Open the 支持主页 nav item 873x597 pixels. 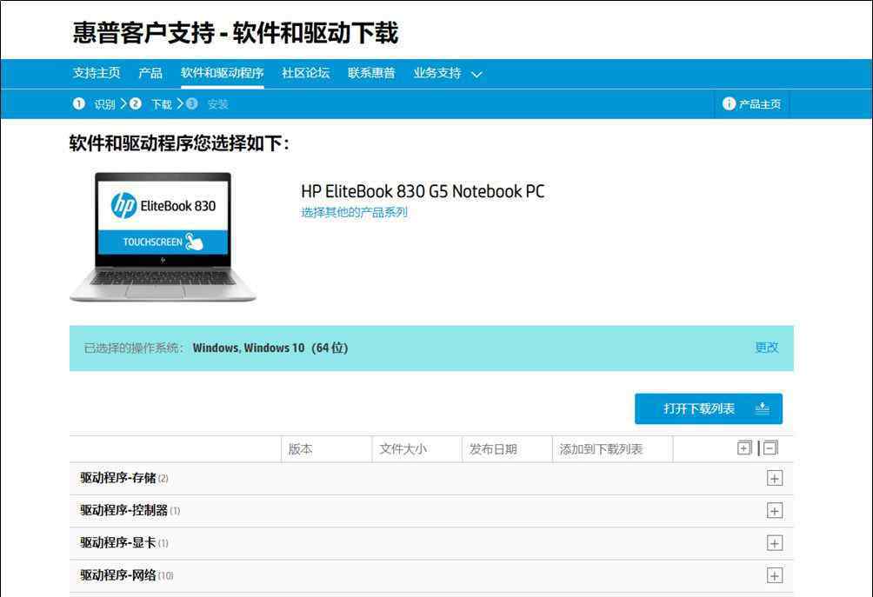(x=97, y=73)
